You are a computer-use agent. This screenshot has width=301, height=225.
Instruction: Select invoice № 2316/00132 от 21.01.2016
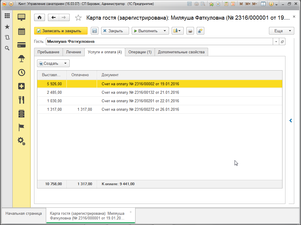160,92
